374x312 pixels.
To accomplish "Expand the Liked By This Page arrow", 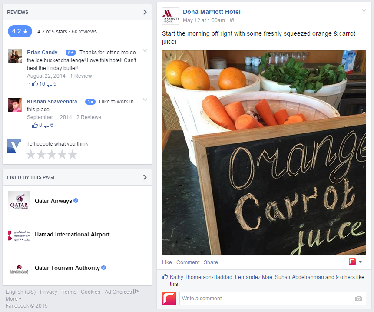I will click(145, 177).
